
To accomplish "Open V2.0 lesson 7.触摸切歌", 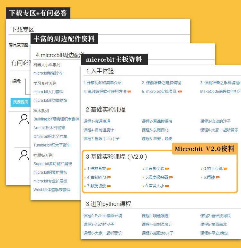I will 96,186.
